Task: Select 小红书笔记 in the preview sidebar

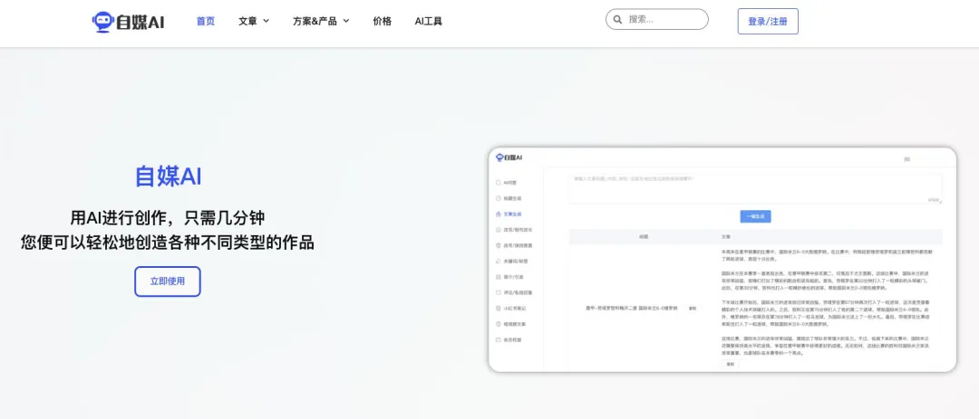Action: tap(510, 308)
